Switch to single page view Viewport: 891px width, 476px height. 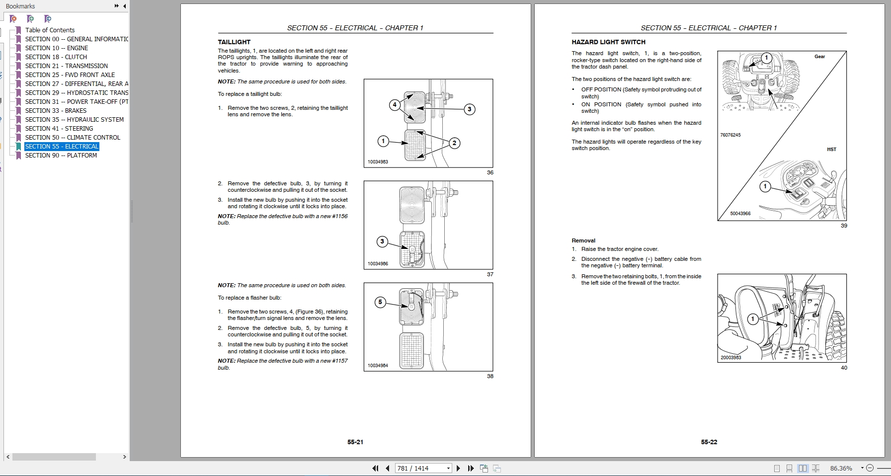pos(777,468)
